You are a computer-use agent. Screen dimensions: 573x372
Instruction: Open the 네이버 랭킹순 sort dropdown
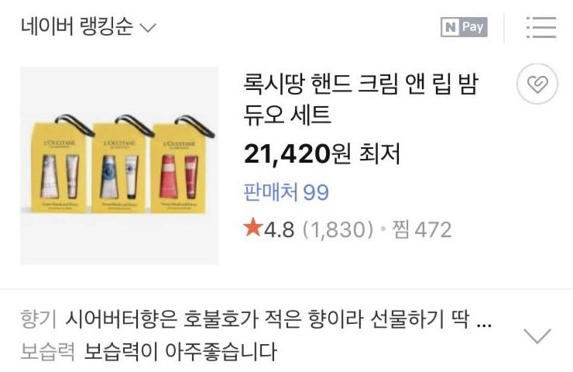[88, 26]
